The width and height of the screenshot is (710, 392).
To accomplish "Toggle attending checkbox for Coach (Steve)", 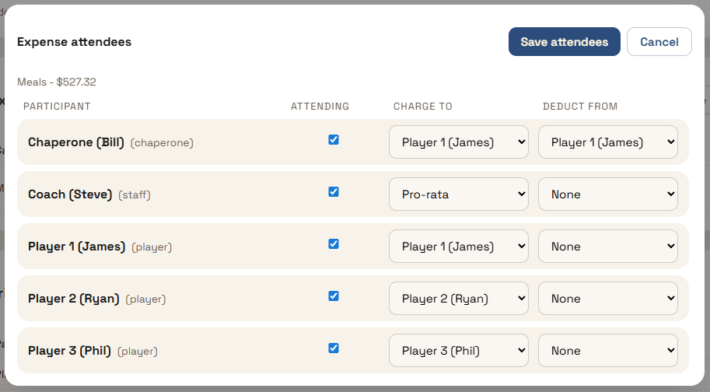I will pyautogui.click(x=334, y=192).
